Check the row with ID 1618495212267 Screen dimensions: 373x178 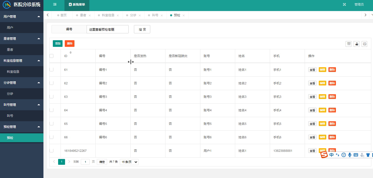click(51, 150)
